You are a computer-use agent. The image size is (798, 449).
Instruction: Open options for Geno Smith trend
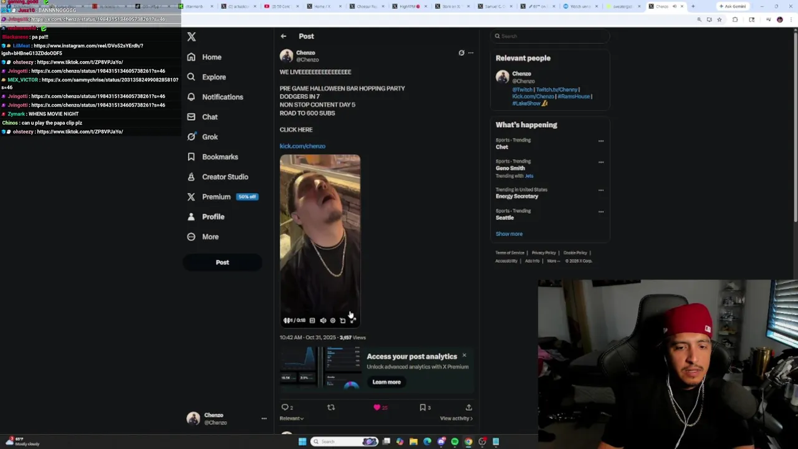[601, 162]
